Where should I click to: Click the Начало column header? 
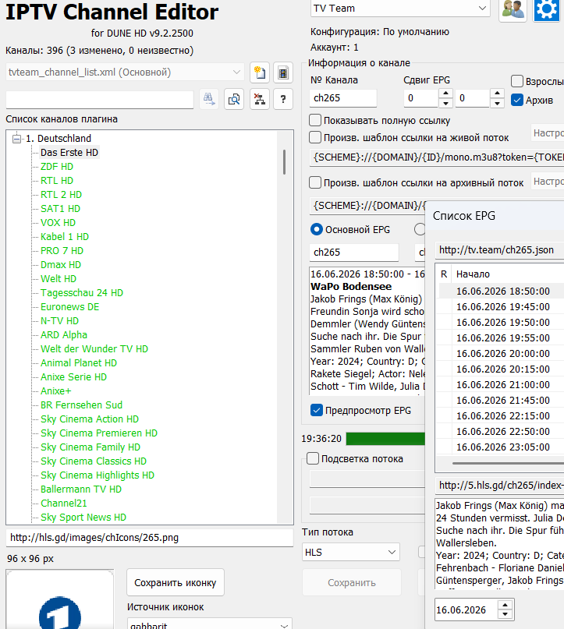(x=473, y=274)
